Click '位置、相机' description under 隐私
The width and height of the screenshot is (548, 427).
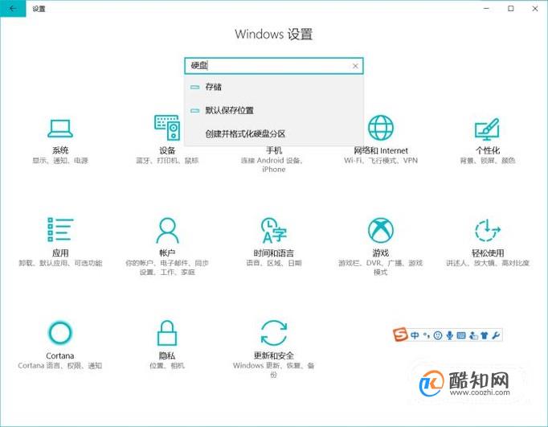point(167,366)
